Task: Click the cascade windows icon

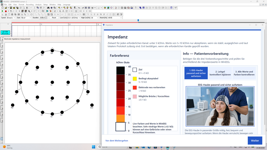Action: point(140,8)
